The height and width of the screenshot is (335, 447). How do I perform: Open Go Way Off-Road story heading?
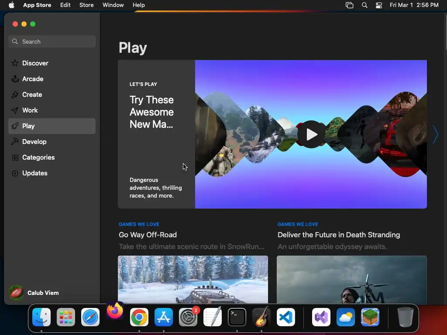[x=148, y=235]
